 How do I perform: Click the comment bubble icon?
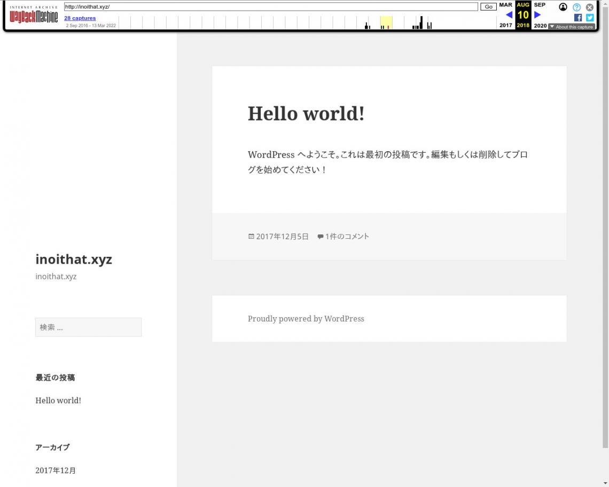pos(320,237)
